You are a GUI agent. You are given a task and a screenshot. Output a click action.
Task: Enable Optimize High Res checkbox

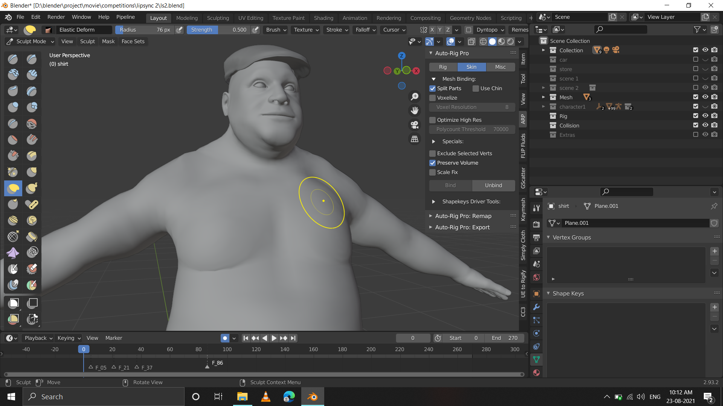[433, 120]
